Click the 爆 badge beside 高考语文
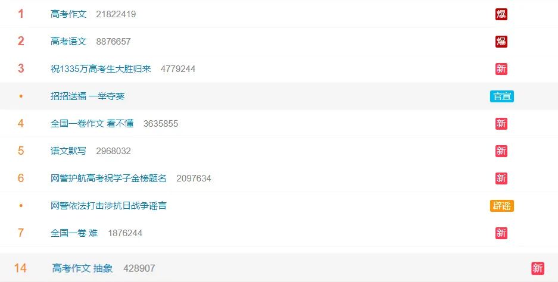 pos(501,42)
